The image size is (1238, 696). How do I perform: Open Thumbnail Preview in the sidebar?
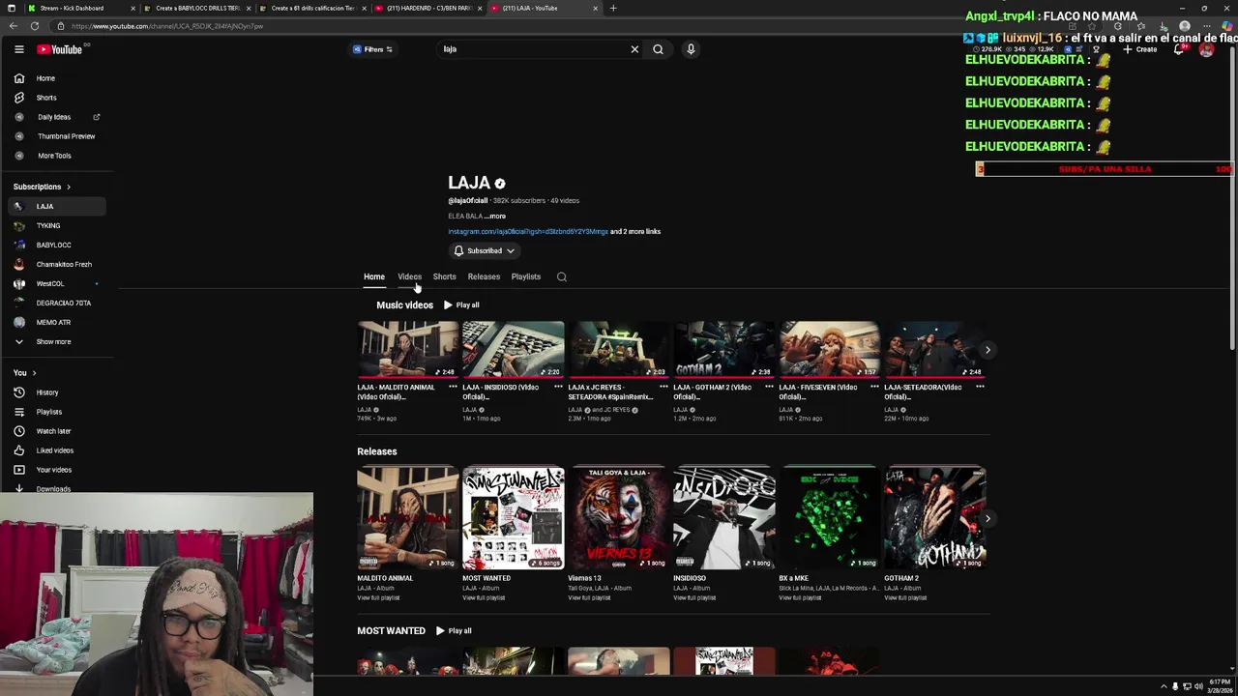click(56, 136)
